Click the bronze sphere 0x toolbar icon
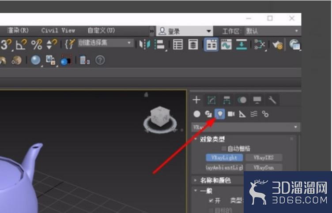 pos(16,60)
